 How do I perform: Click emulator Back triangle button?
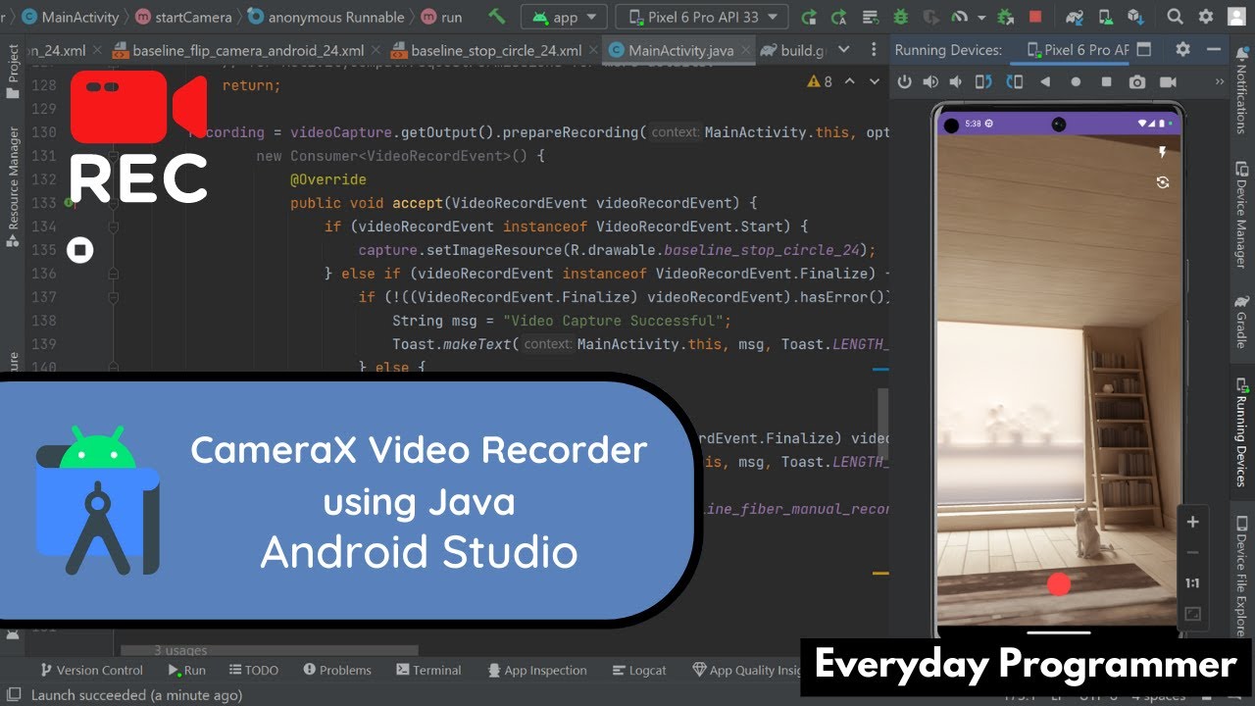click(x=1045, y=82)
